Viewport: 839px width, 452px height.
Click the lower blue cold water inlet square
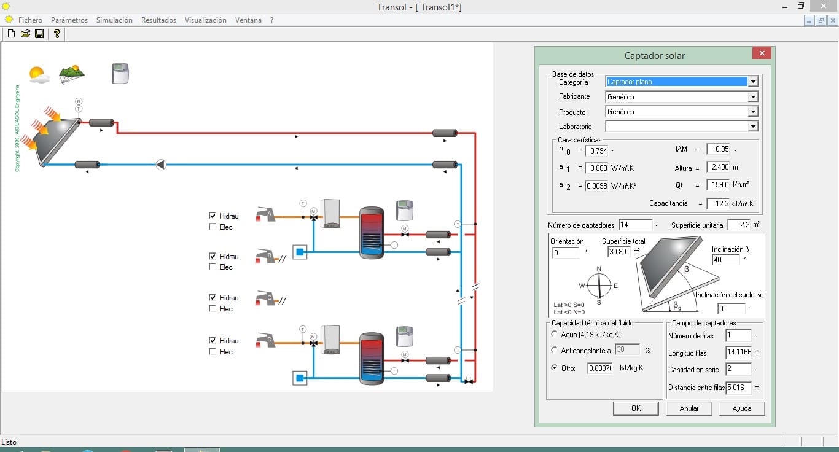[300, 378]
